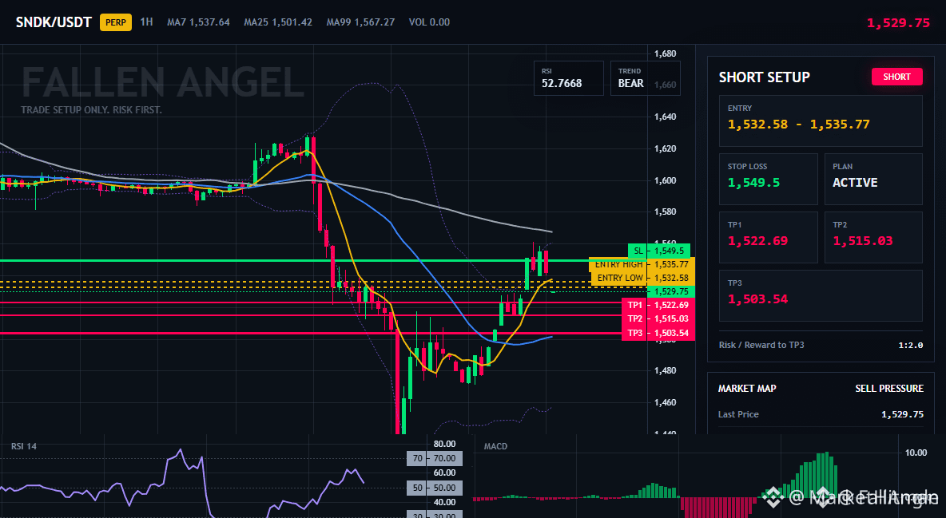
Task: Click the Last Price row label
Action: tap(738, 414)
